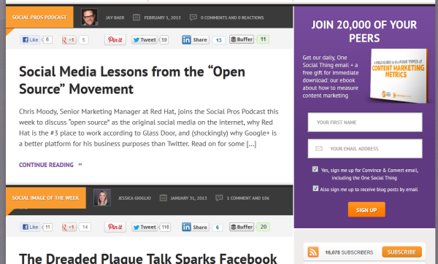Click the Sign Up button
The height and width of the screenshot is (264, 438).
366,209
